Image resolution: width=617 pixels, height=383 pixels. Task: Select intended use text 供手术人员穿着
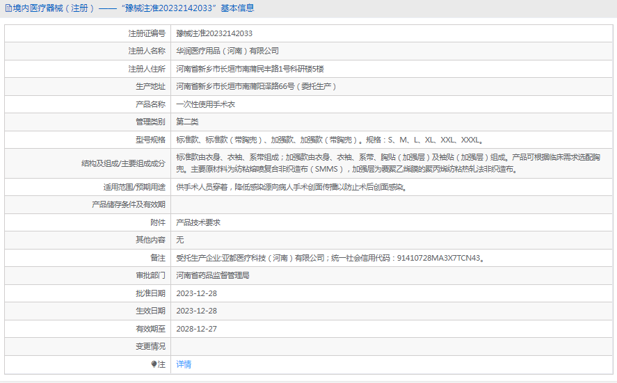tap(291, 187)
